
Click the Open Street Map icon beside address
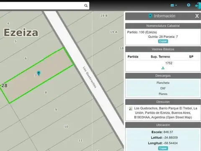point(131,109)
